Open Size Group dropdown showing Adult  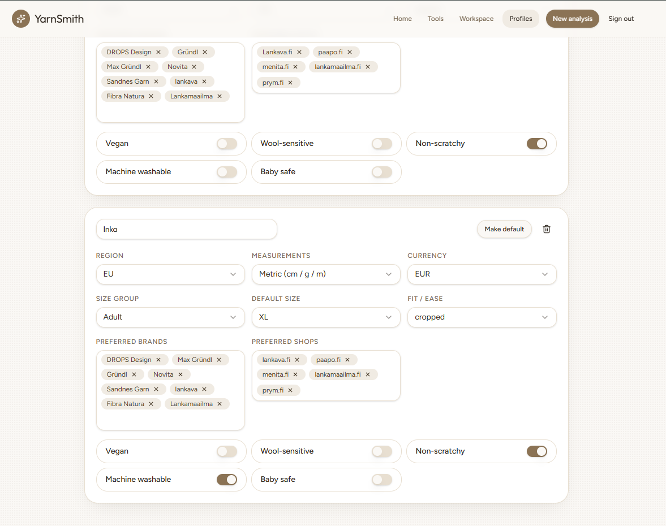coord(170,317)
